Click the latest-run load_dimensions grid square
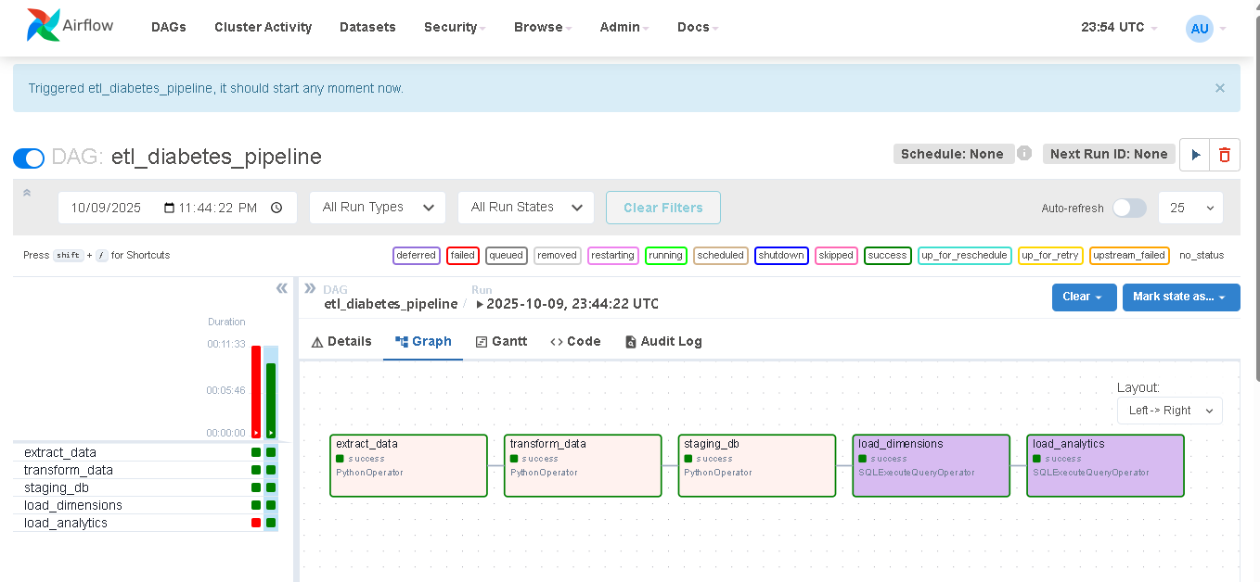The height and width of the screenshot is (582, 1260). click(x=271, y=505)
